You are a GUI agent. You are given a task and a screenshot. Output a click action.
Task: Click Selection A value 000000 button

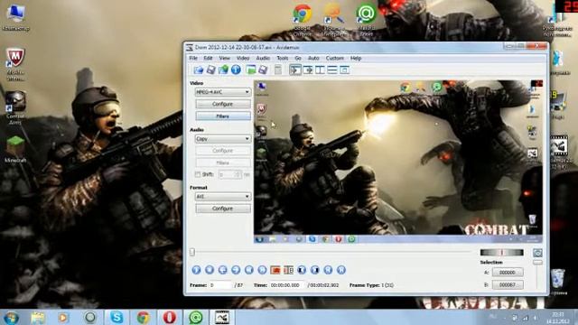tap(508, 273)
